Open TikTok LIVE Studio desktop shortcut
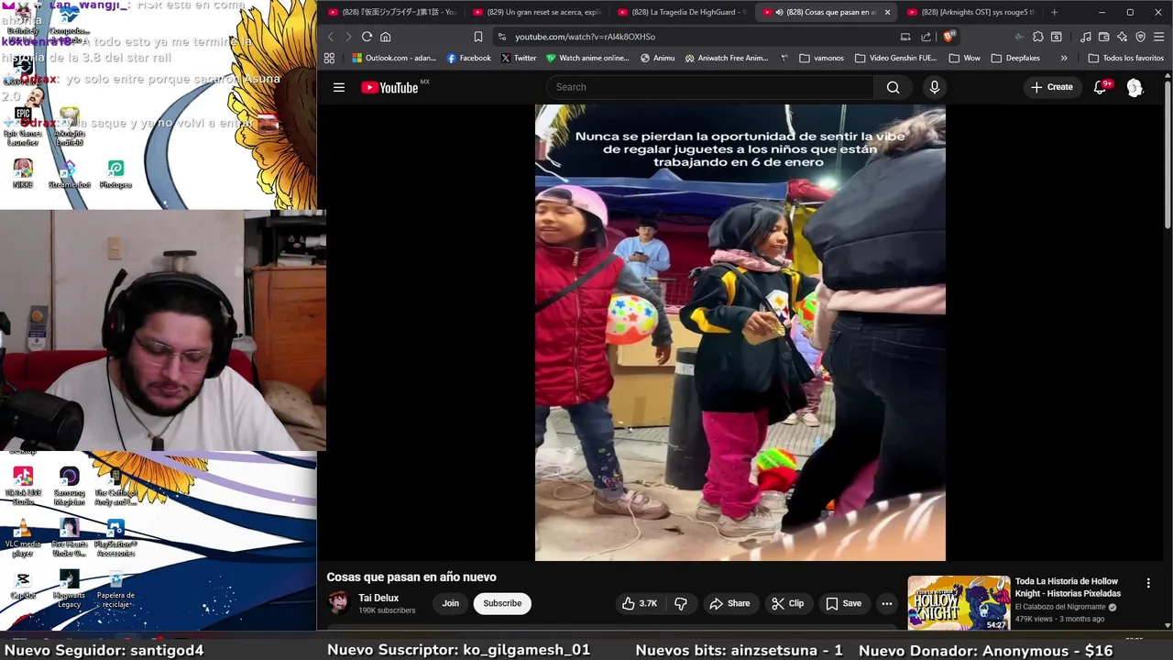Image resolution: width=1173 pixels, height=660 pixels. click(23, 486)
